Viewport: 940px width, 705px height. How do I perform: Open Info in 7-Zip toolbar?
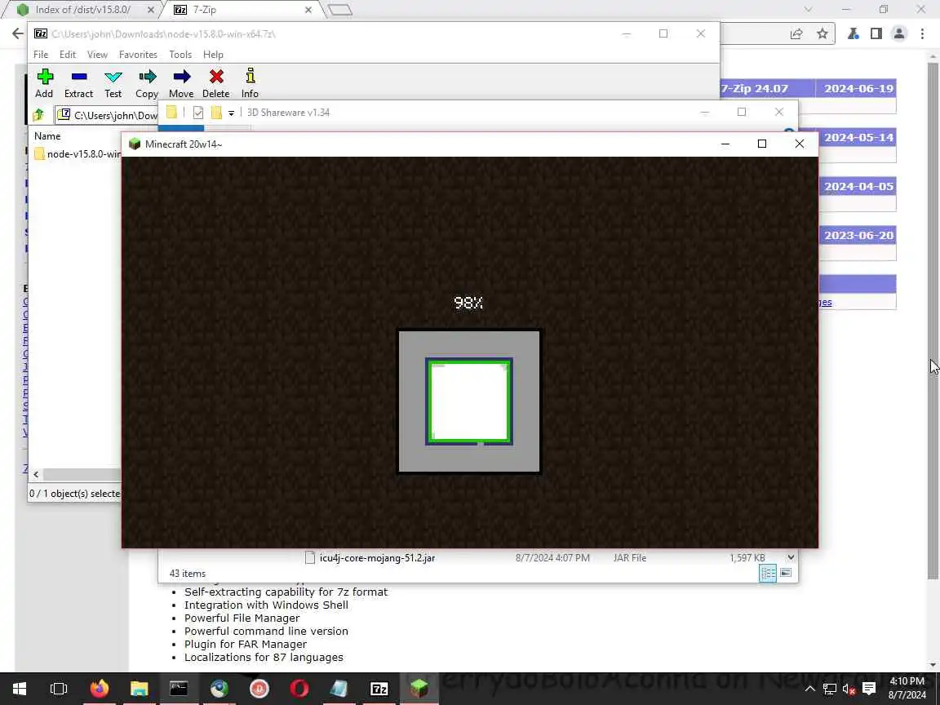(x=250, y=83)
